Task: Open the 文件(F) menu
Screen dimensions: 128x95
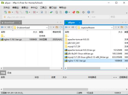Action: [6, 8]
